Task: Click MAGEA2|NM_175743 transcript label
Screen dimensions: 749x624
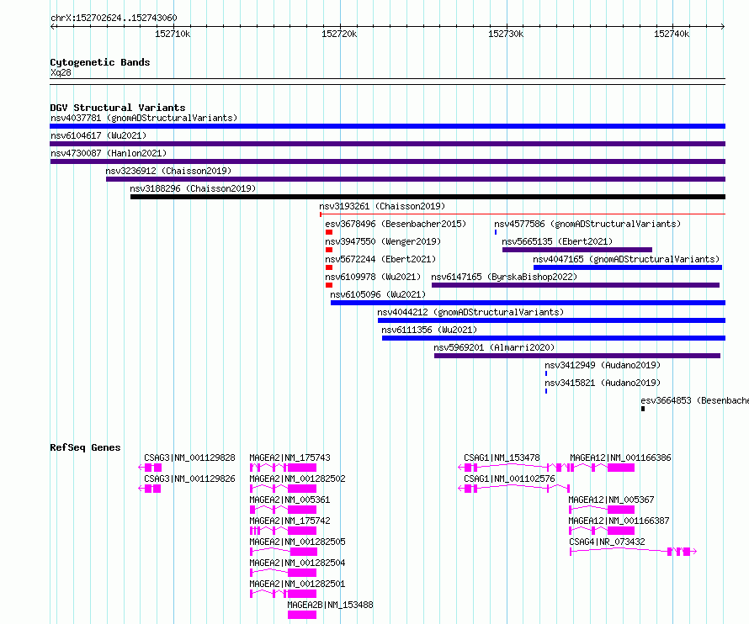Action: coord(290,457)
